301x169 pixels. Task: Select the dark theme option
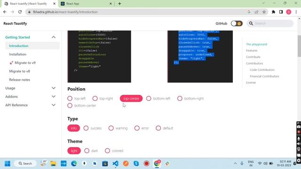point(87,151)
